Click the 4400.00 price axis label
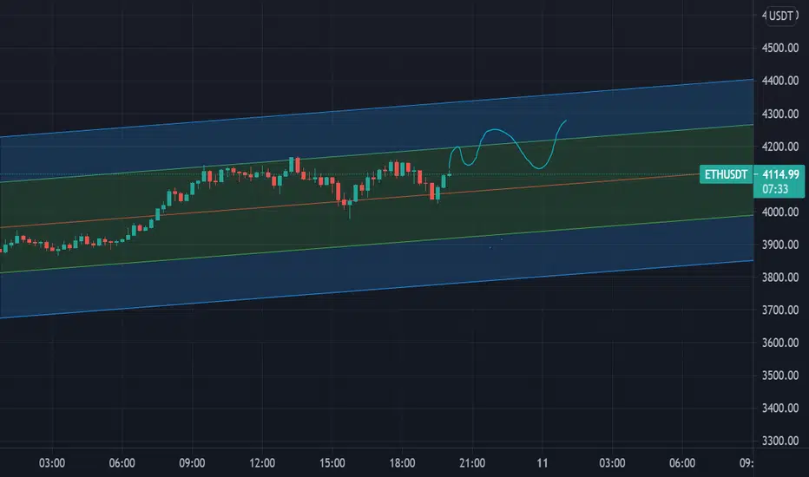The height and width of the screenshot is (477, 809). click(x=780, y=81)
